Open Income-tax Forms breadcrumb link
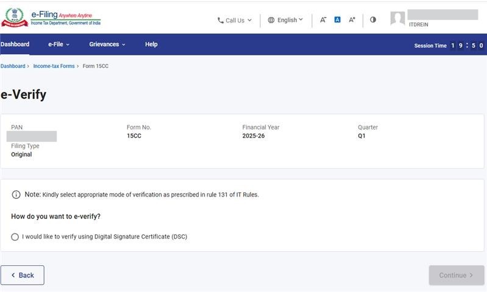 (54, 66)
